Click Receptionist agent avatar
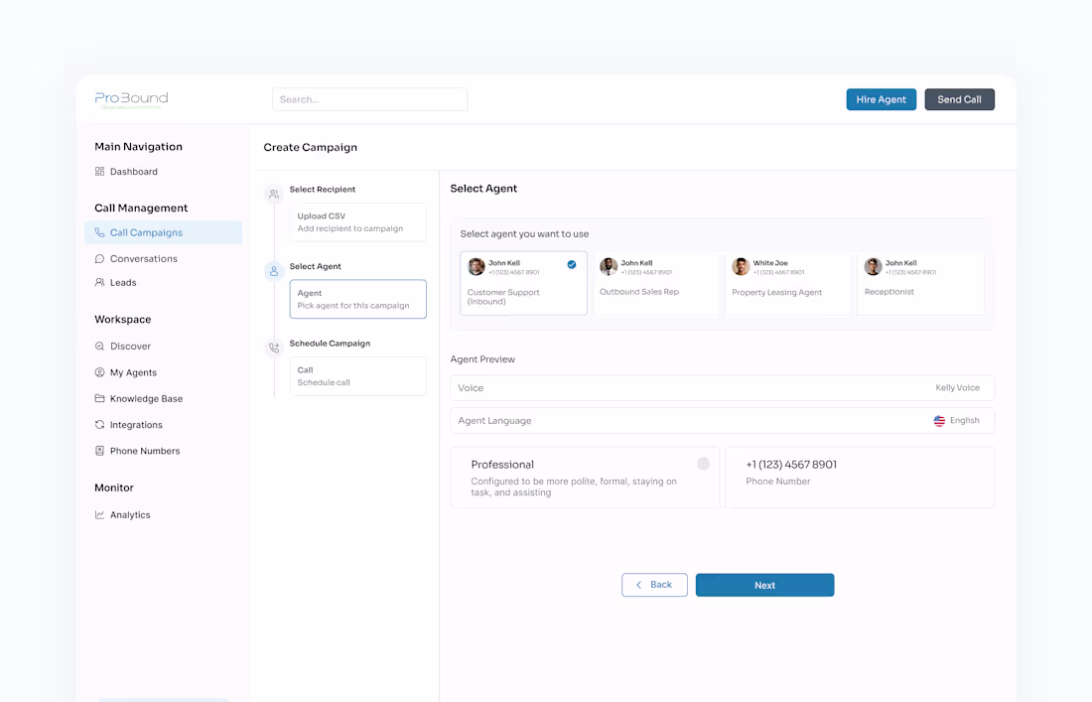The width and height of the screenshot is (1092, 702). click(x=874, y=267)
